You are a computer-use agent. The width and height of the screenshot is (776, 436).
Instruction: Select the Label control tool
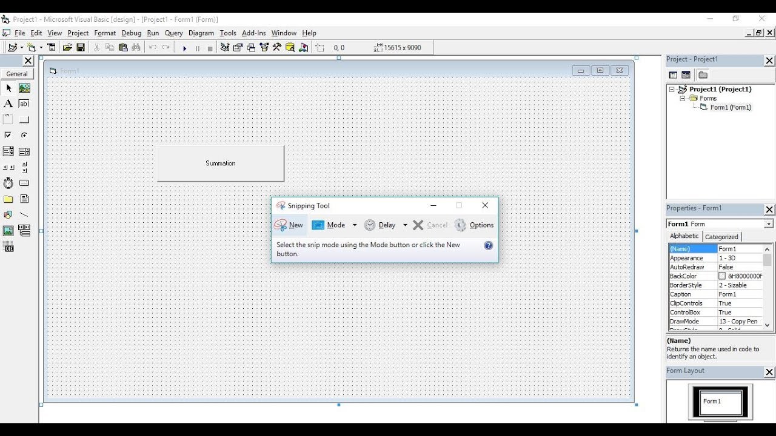click(x=8, y=104)
